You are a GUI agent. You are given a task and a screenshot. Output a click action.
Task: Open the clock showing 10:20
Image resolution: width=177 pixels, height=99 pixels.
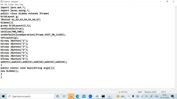[164, 96]
